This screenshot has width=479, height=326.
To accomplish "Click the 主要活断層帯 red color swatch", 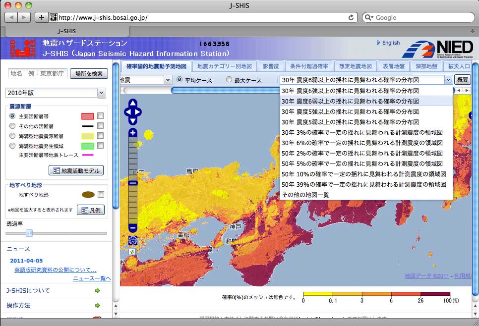I will coord(87,116).
